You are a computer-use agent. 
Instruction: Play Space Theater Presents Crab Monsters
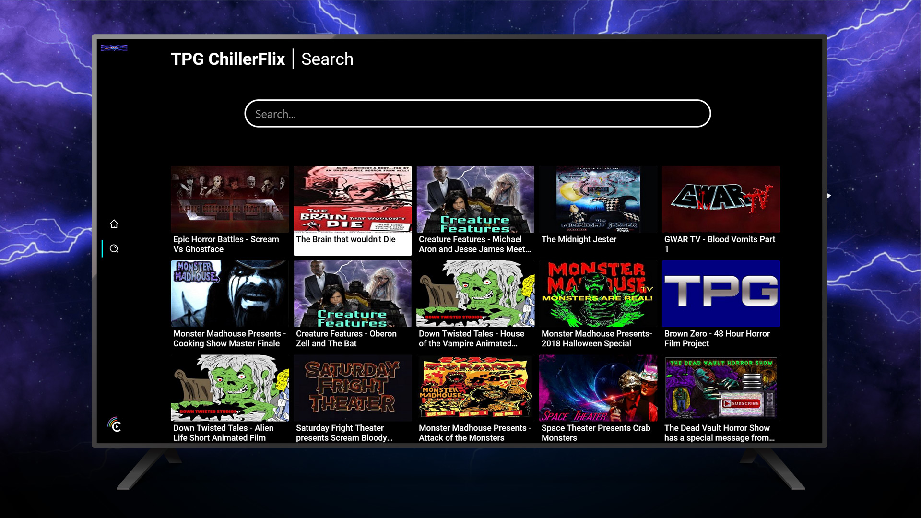[598, 388]
